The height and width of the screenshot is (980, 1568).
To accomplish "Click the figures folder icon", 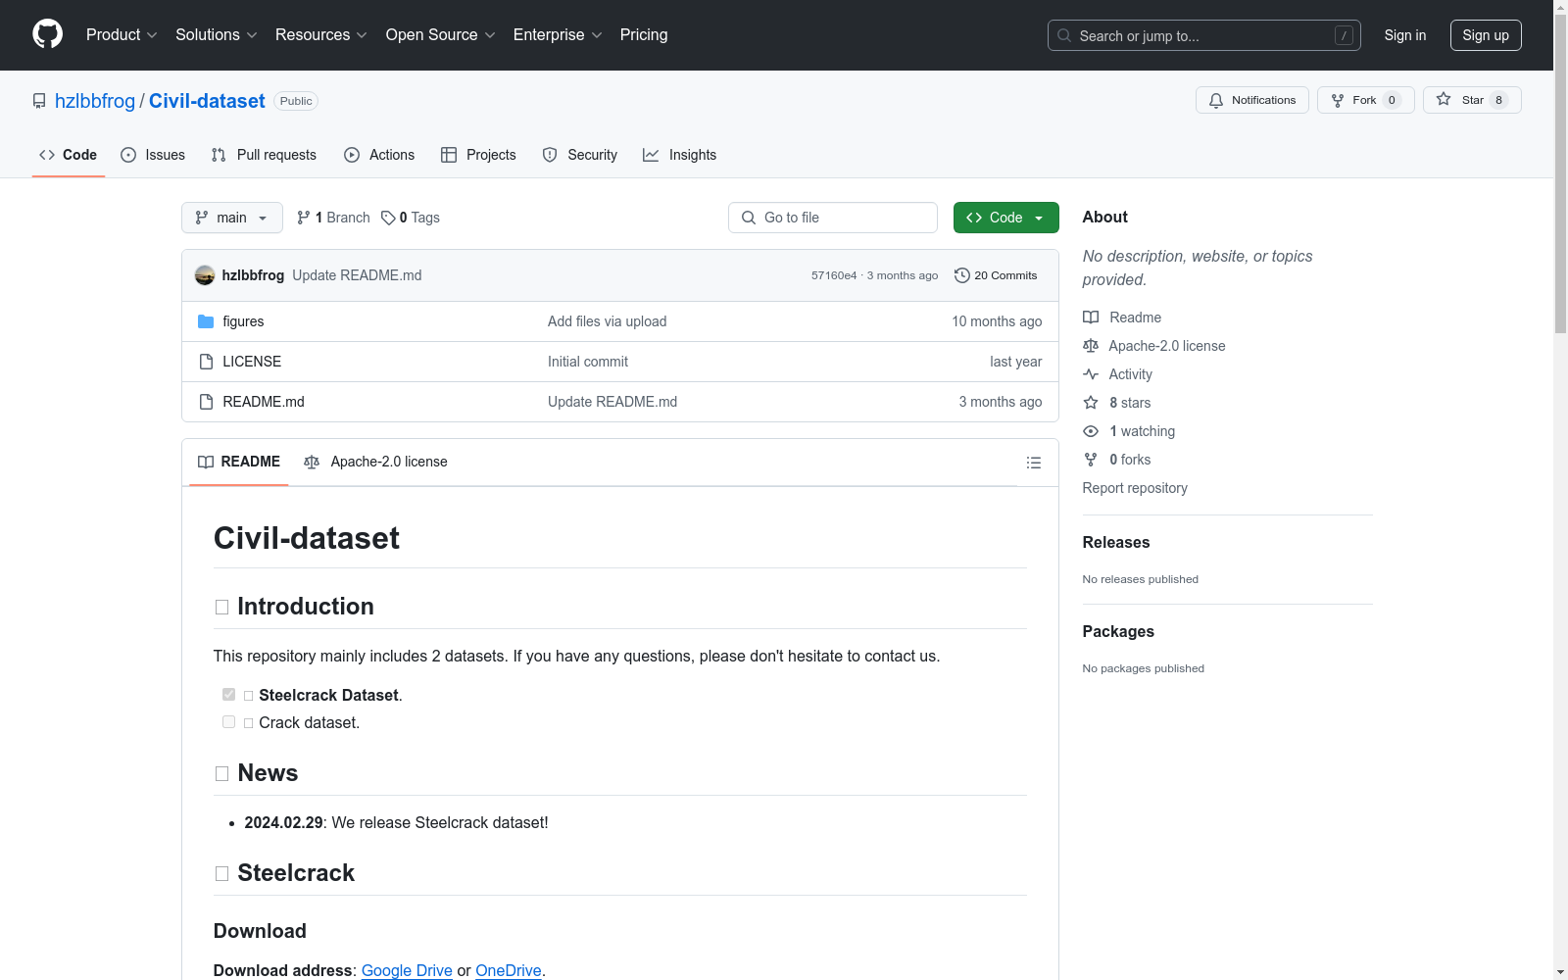I will 206,321.
